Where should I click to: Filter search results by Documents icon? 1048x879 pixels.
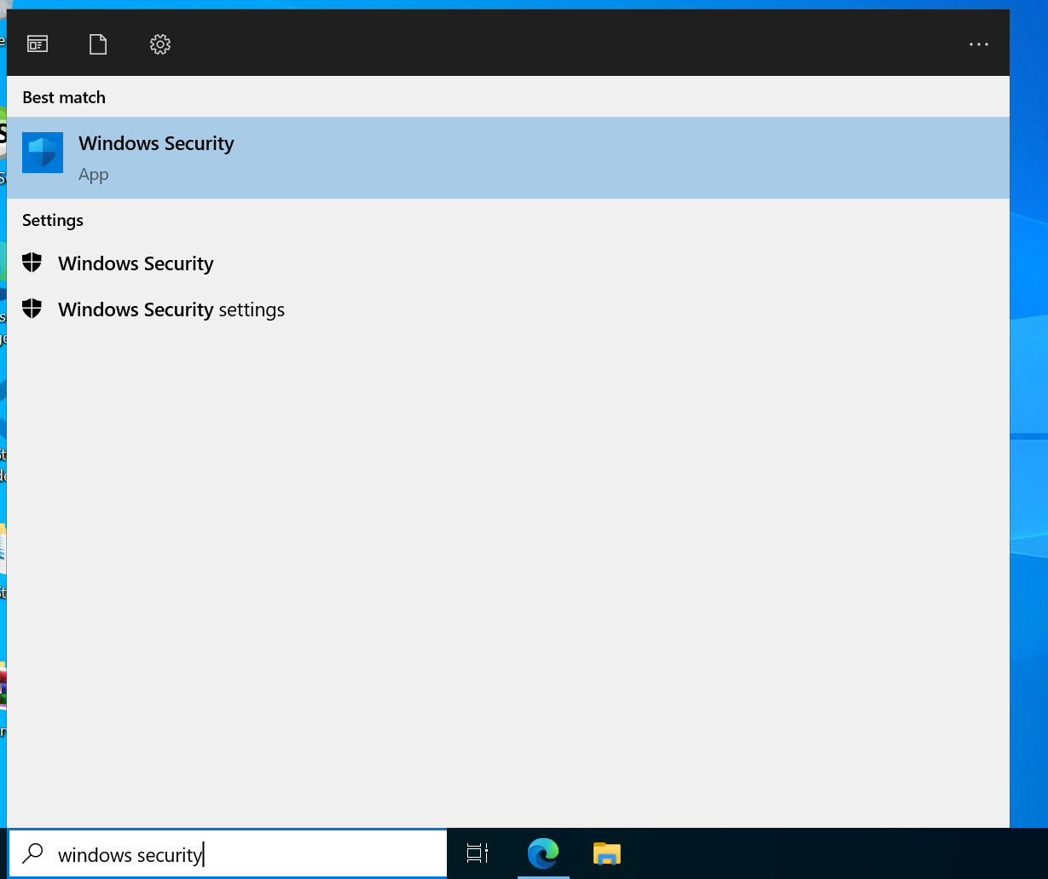point(99,44)
